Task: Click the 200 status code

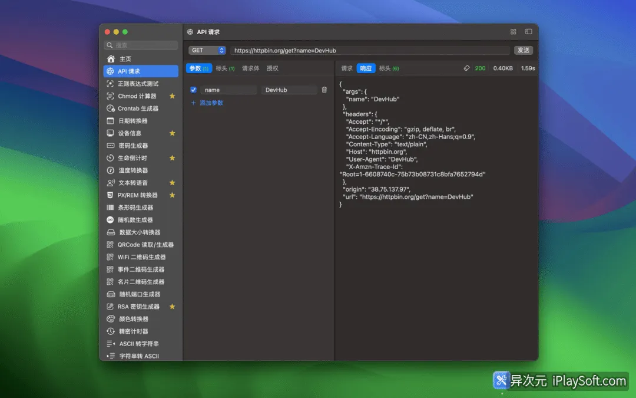Action: point(481,68)
